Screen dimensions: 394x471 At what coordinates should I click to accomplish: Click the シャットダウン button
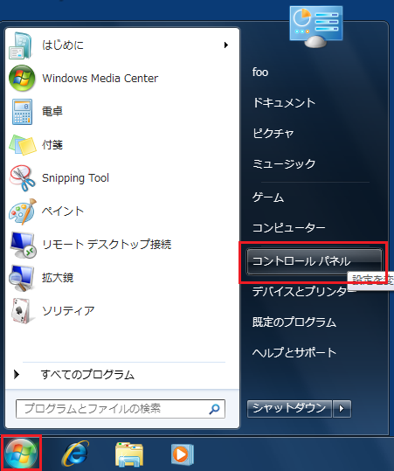(x=289, y=409)
